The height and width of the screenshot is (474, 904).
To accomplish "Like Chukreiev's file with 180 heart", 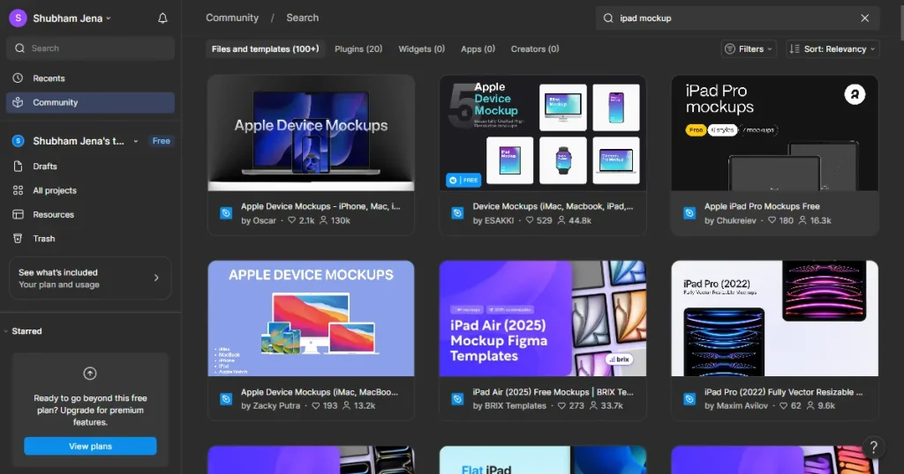I will (x=772, y=220).
